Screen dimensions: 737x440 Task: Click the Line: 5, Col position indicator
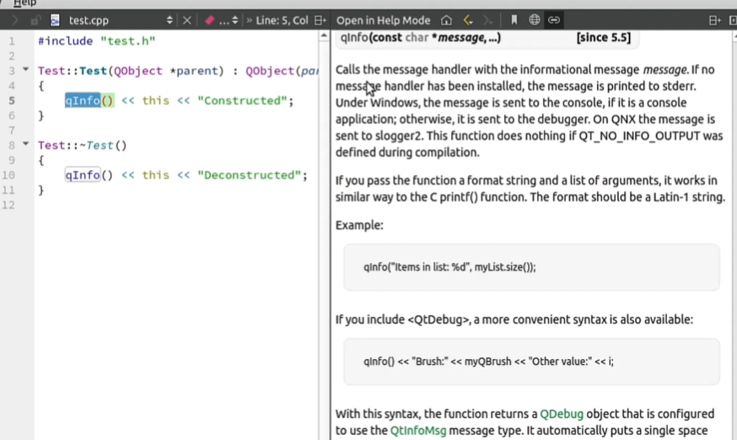click(x=282, y=20)
